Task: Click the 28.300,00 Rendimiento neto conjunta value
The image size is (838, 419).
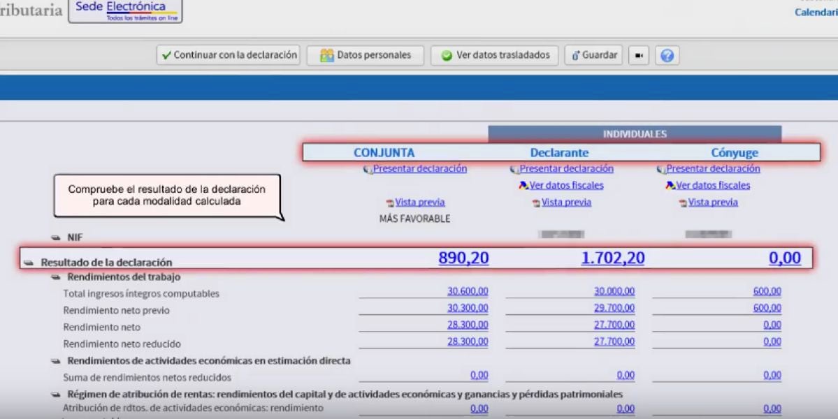Action: pos(468,325)
